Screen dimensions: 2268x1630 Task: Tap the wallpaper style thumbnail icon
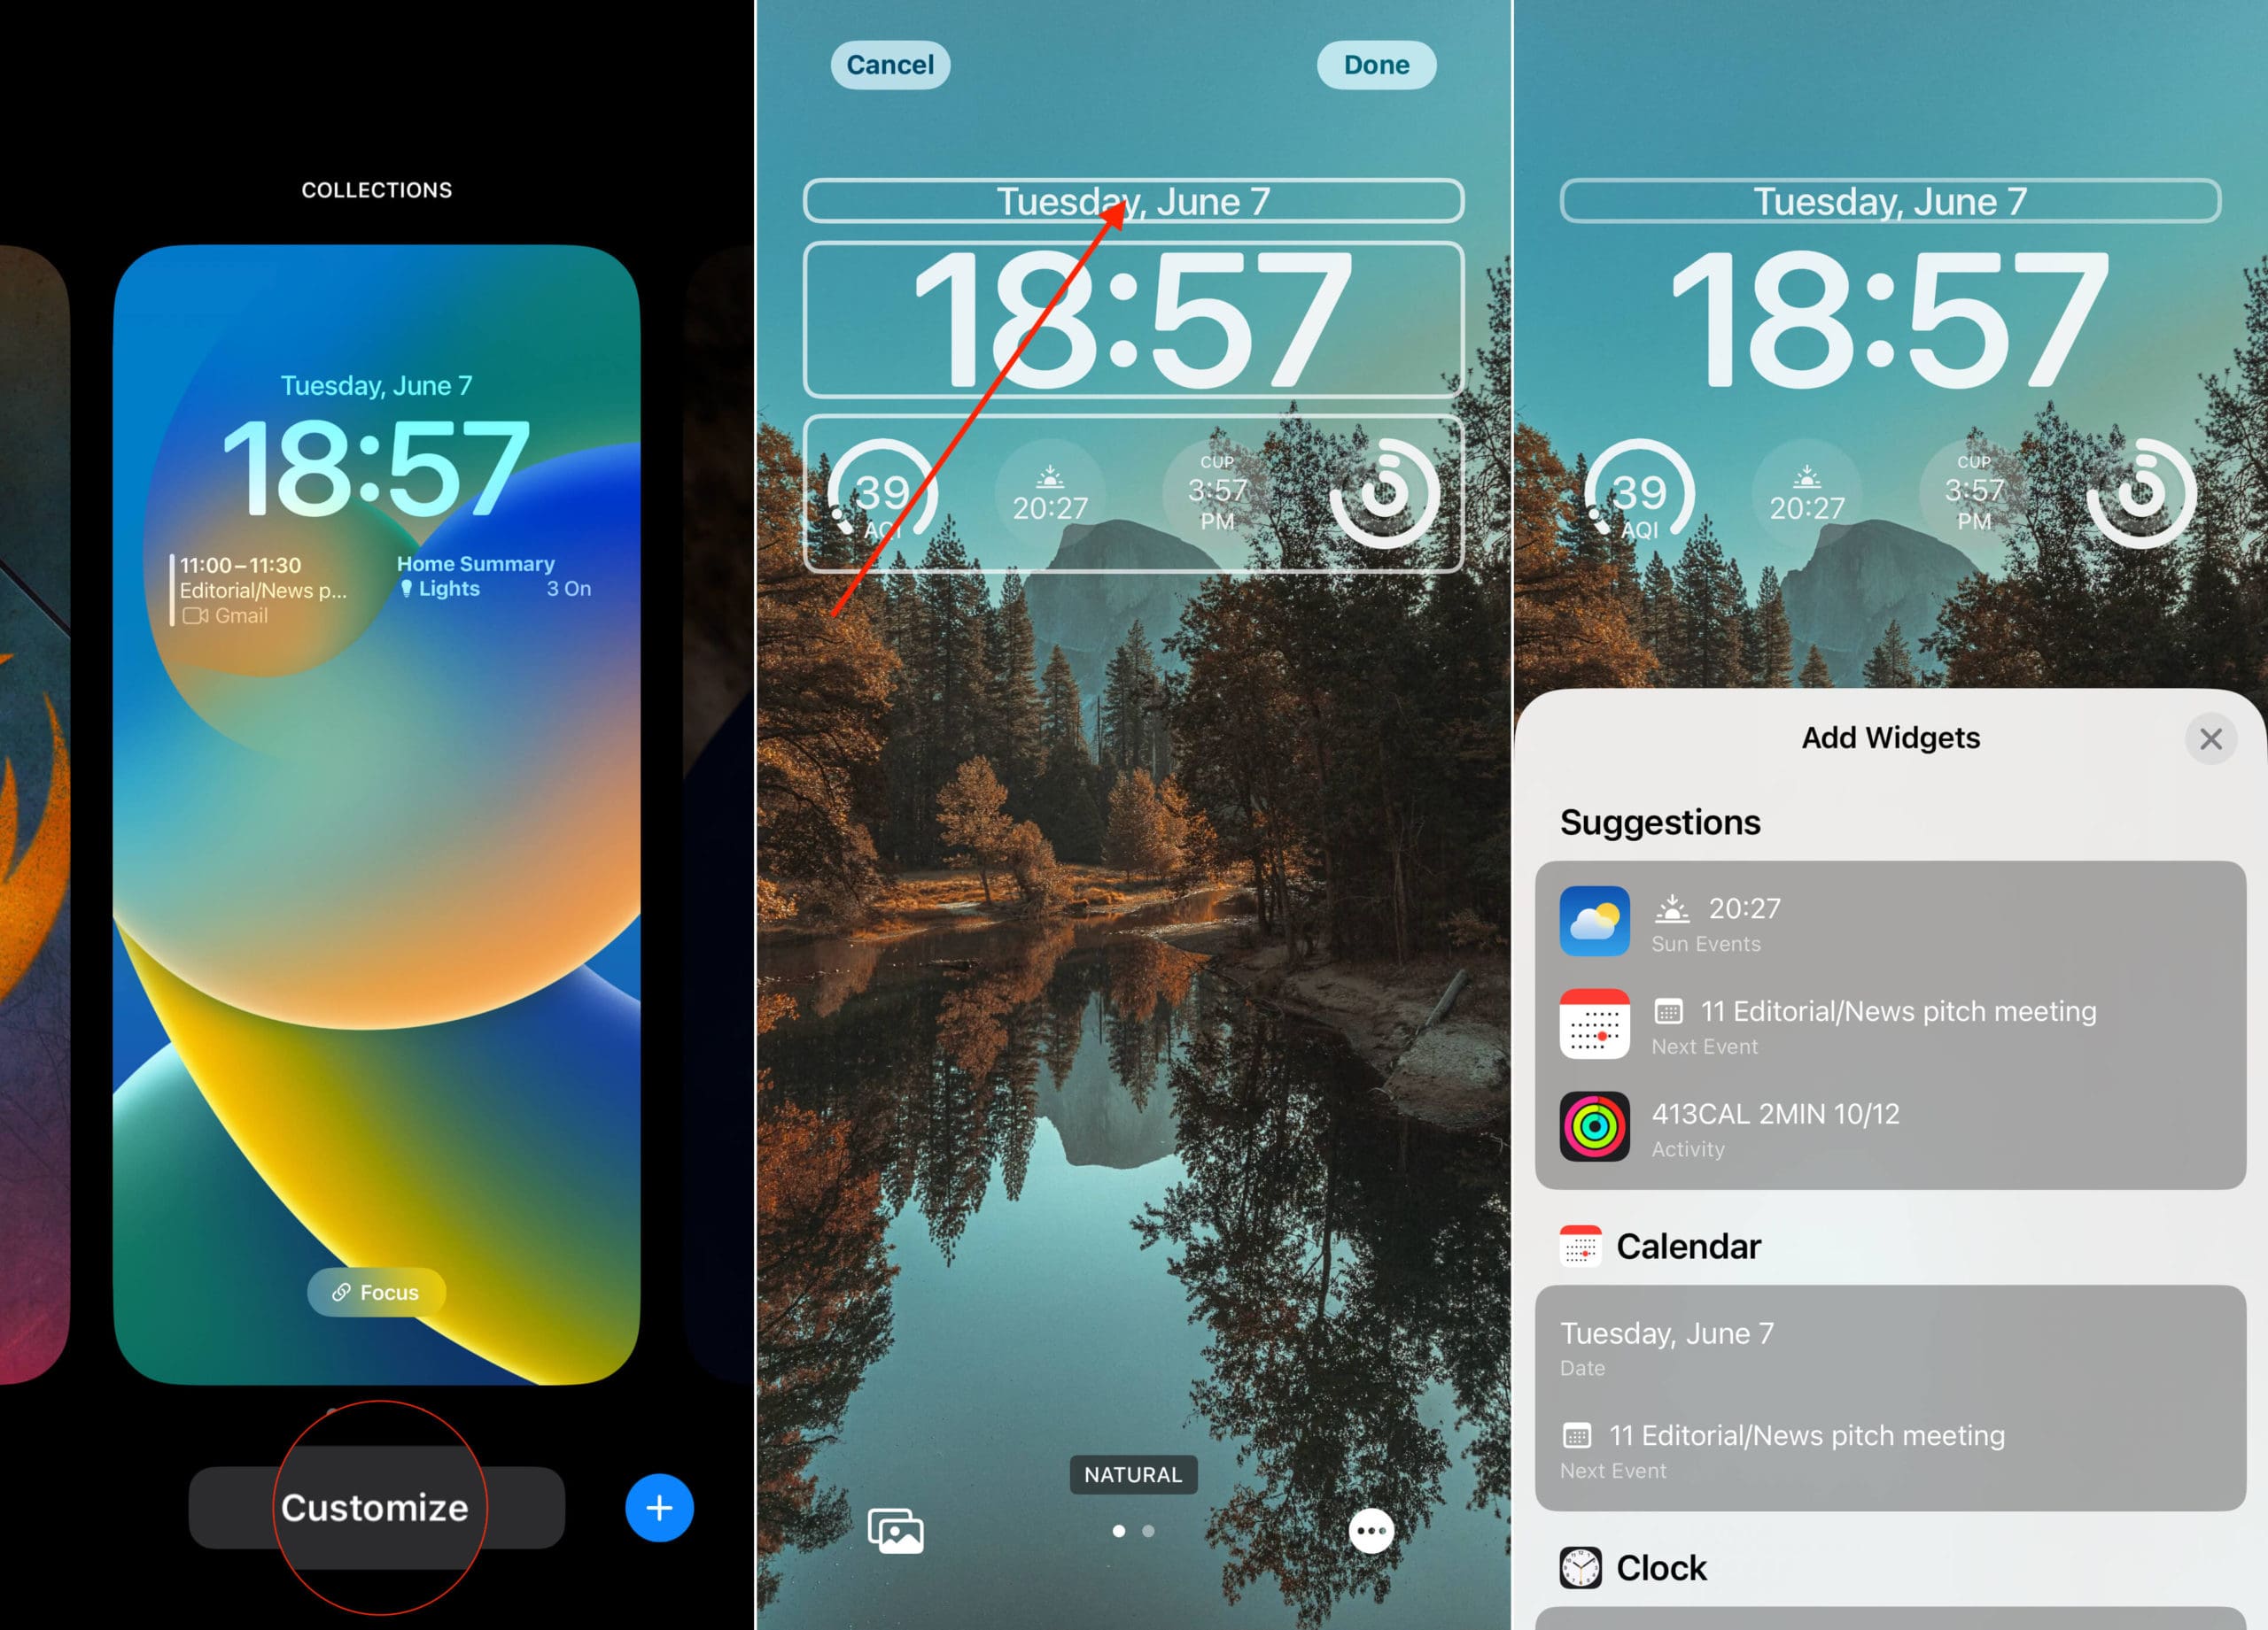(x=898, y=1528)
